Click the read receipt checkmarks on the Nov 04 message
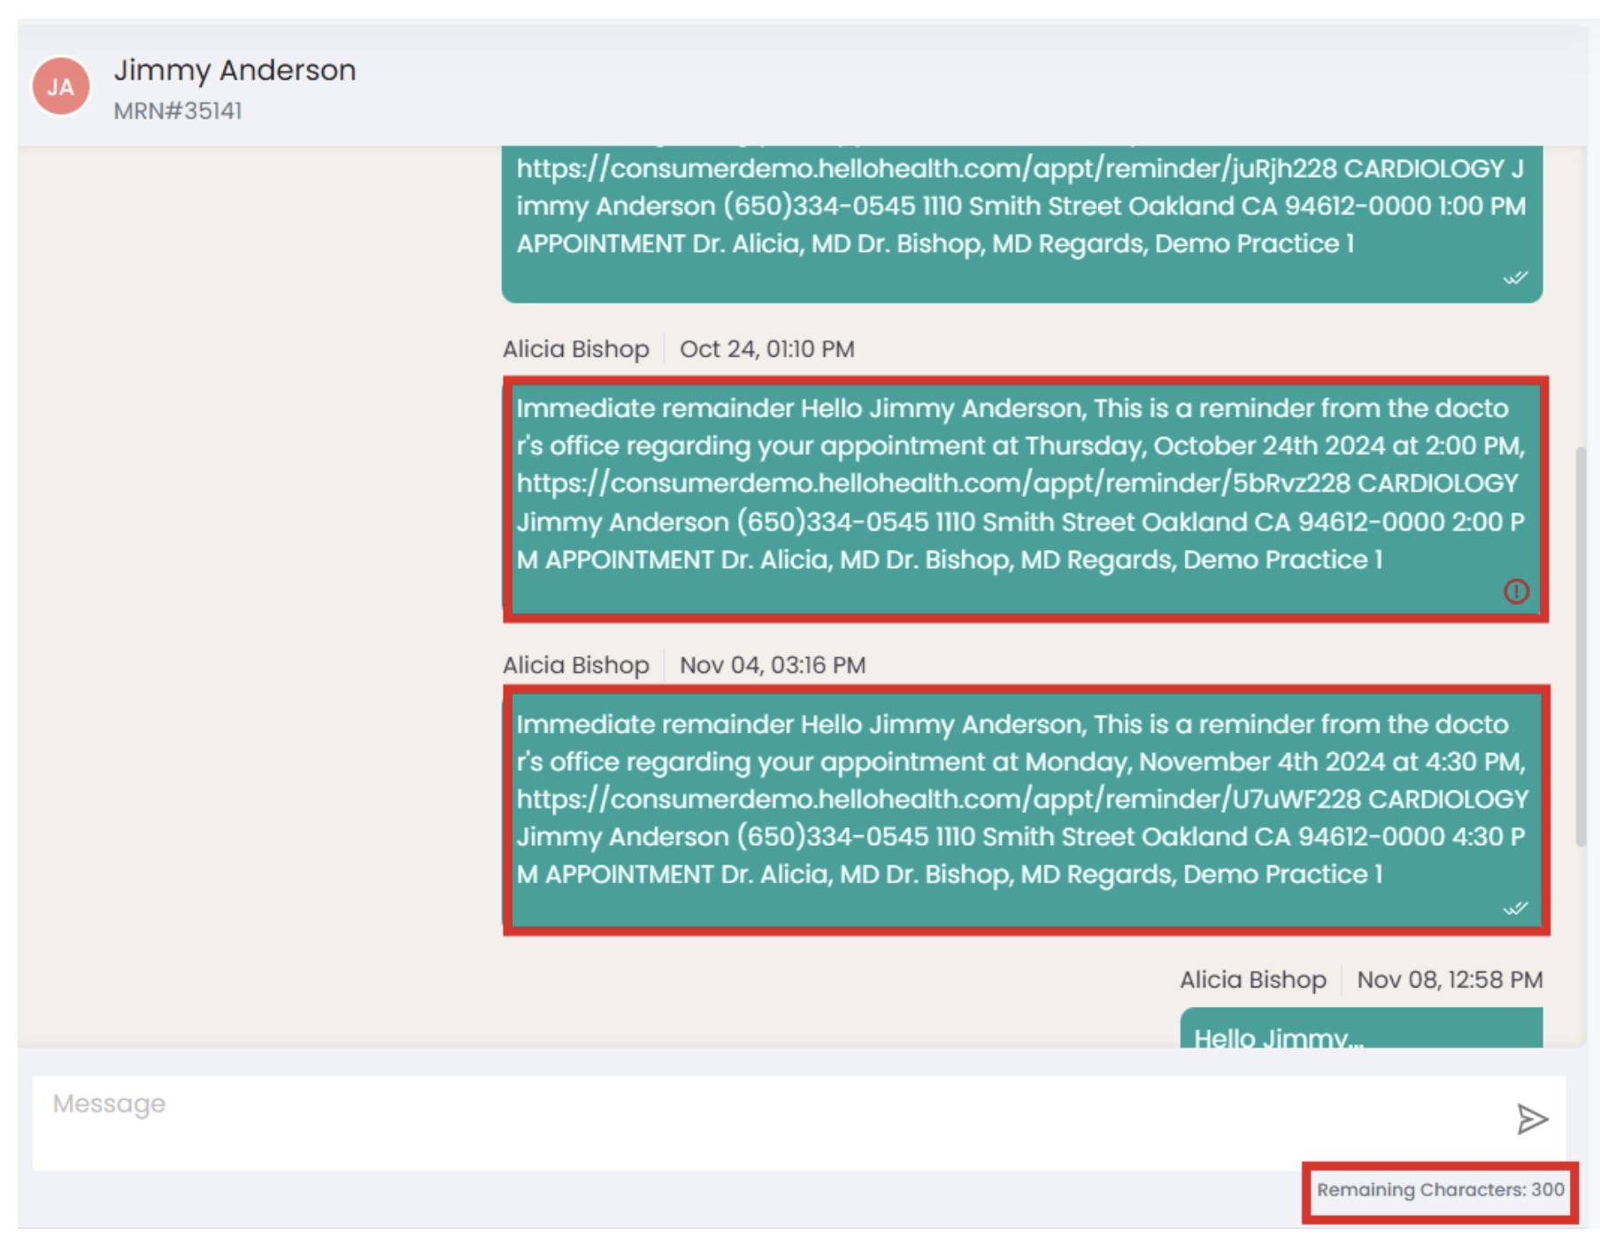The height and width of the screenshot is (1244, 1616). coord(1515,909)
